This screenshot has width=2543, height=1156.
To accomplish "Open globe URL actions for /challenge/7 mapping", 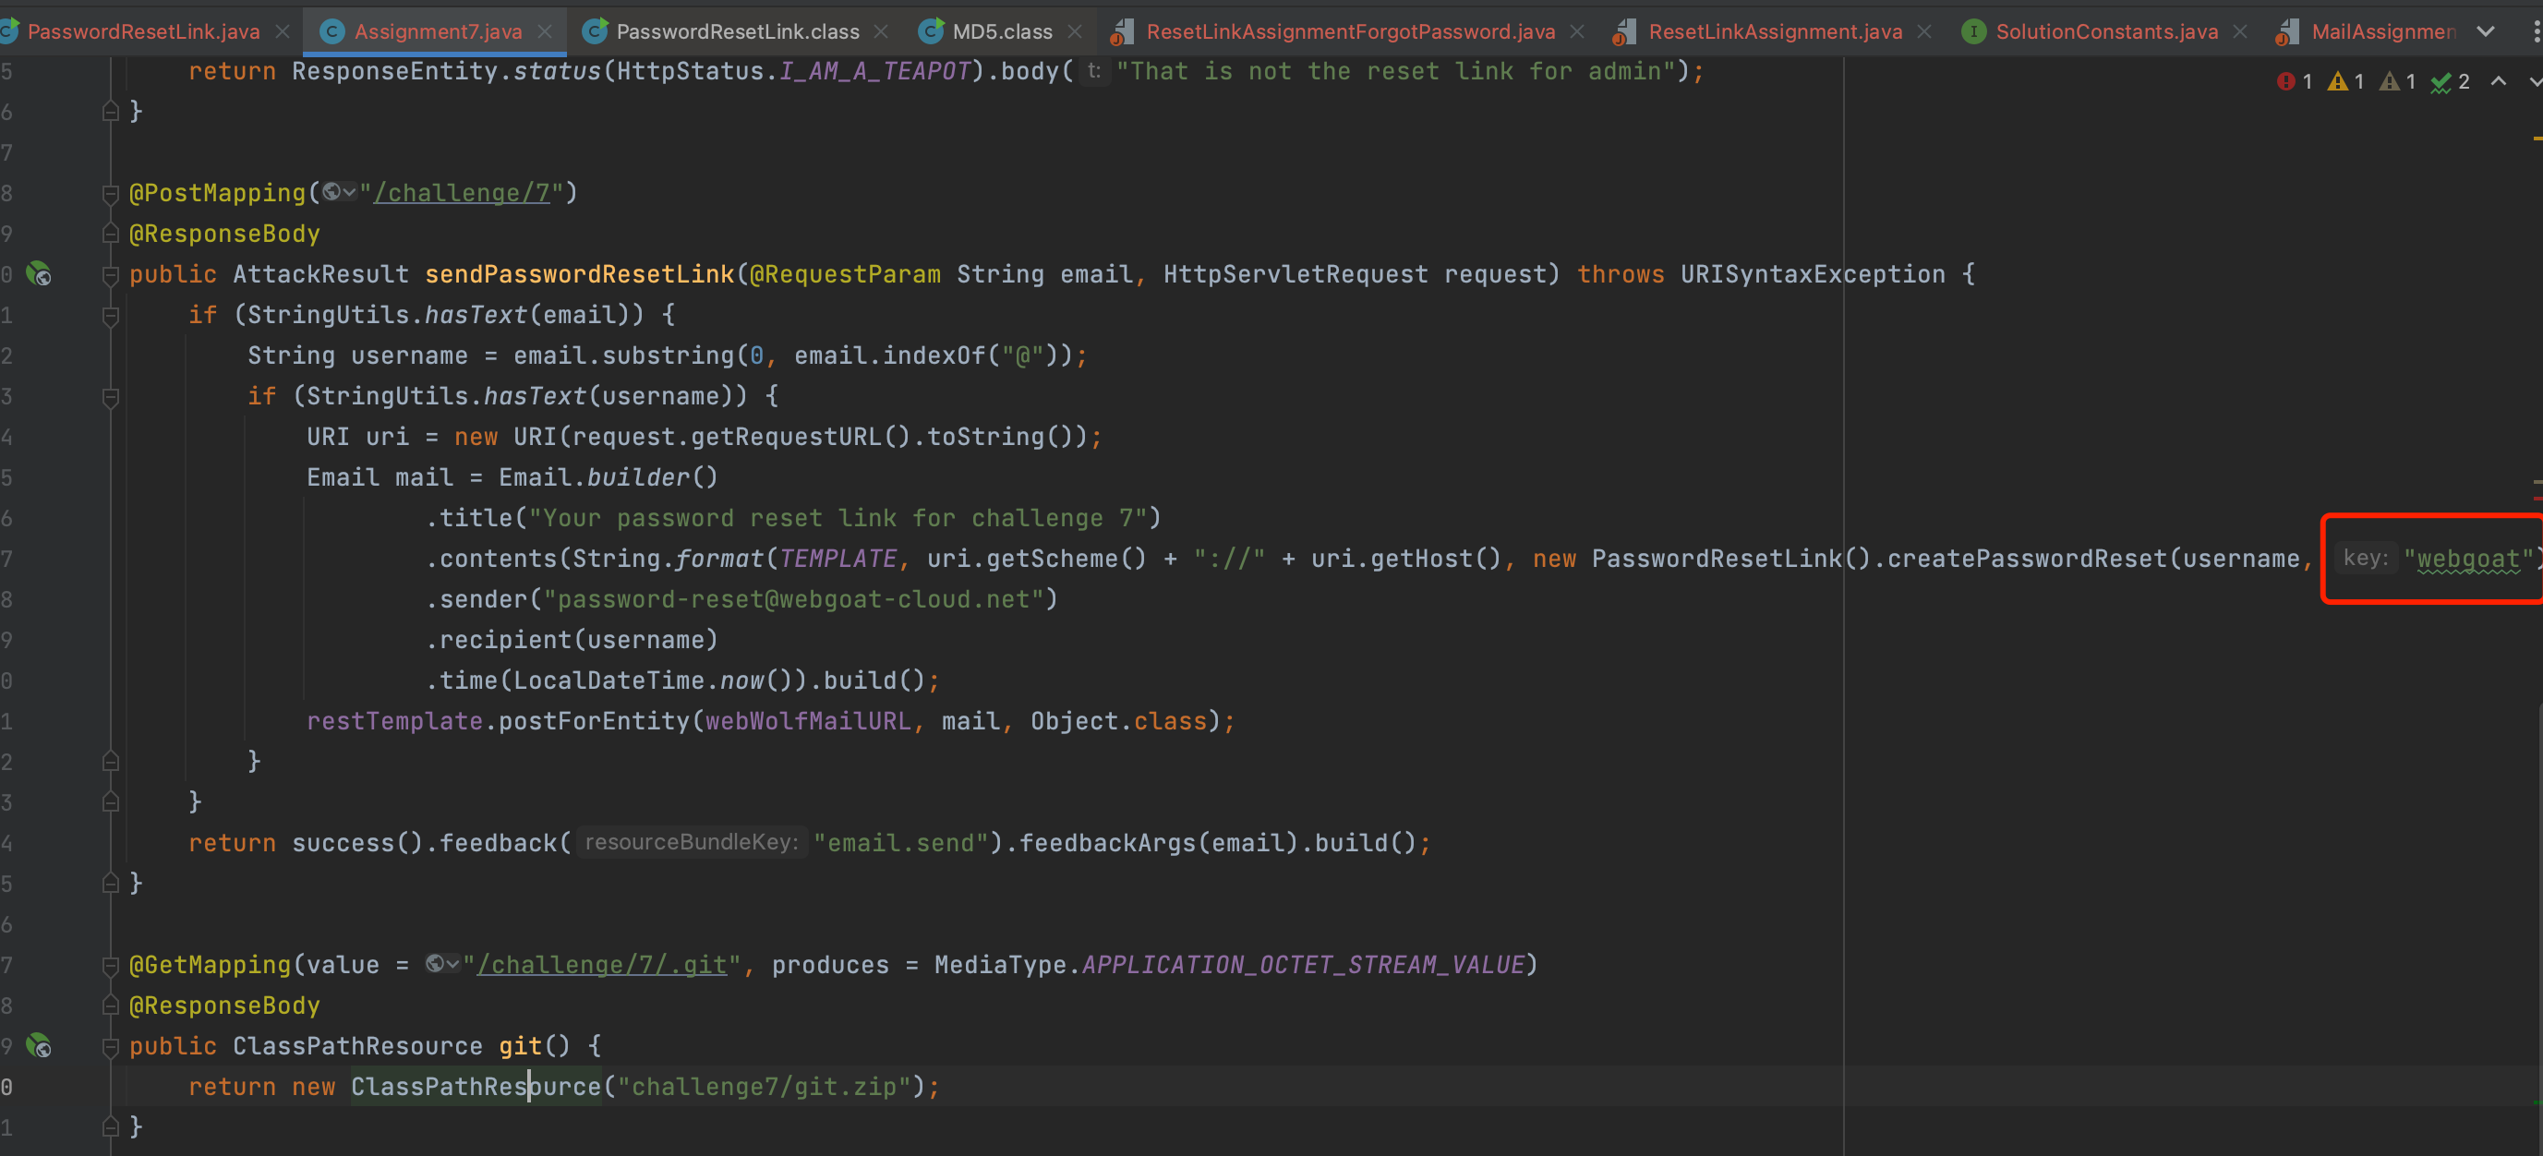I will [339, 192].
